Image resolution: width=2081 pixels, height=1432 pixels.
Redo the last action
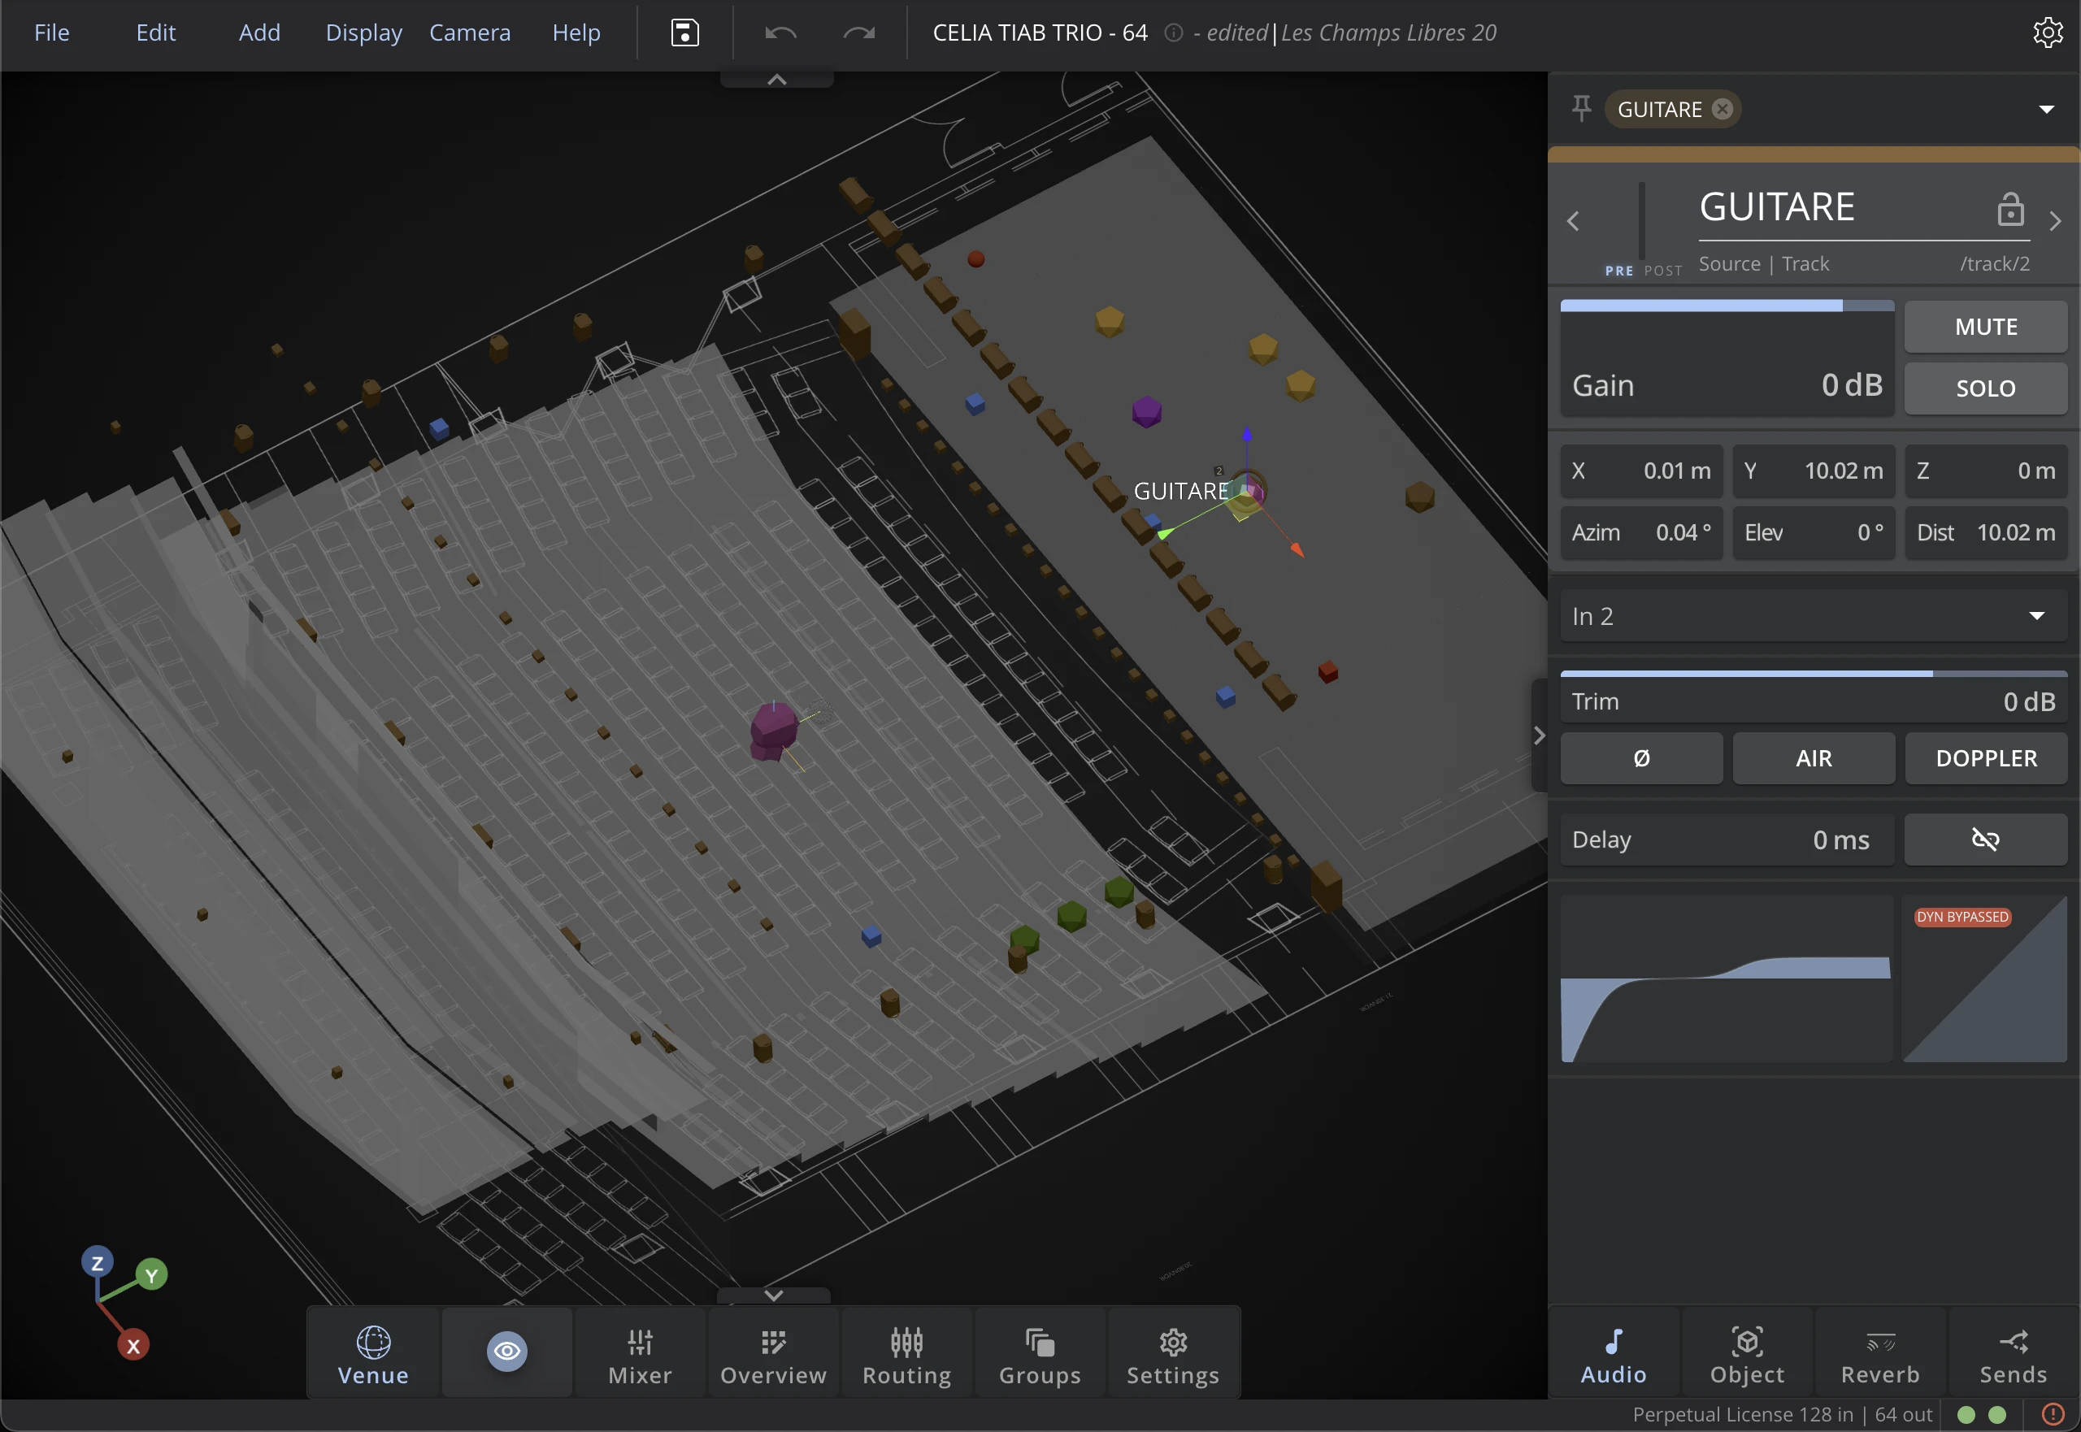pyautogui.click(x=858, y=33)
